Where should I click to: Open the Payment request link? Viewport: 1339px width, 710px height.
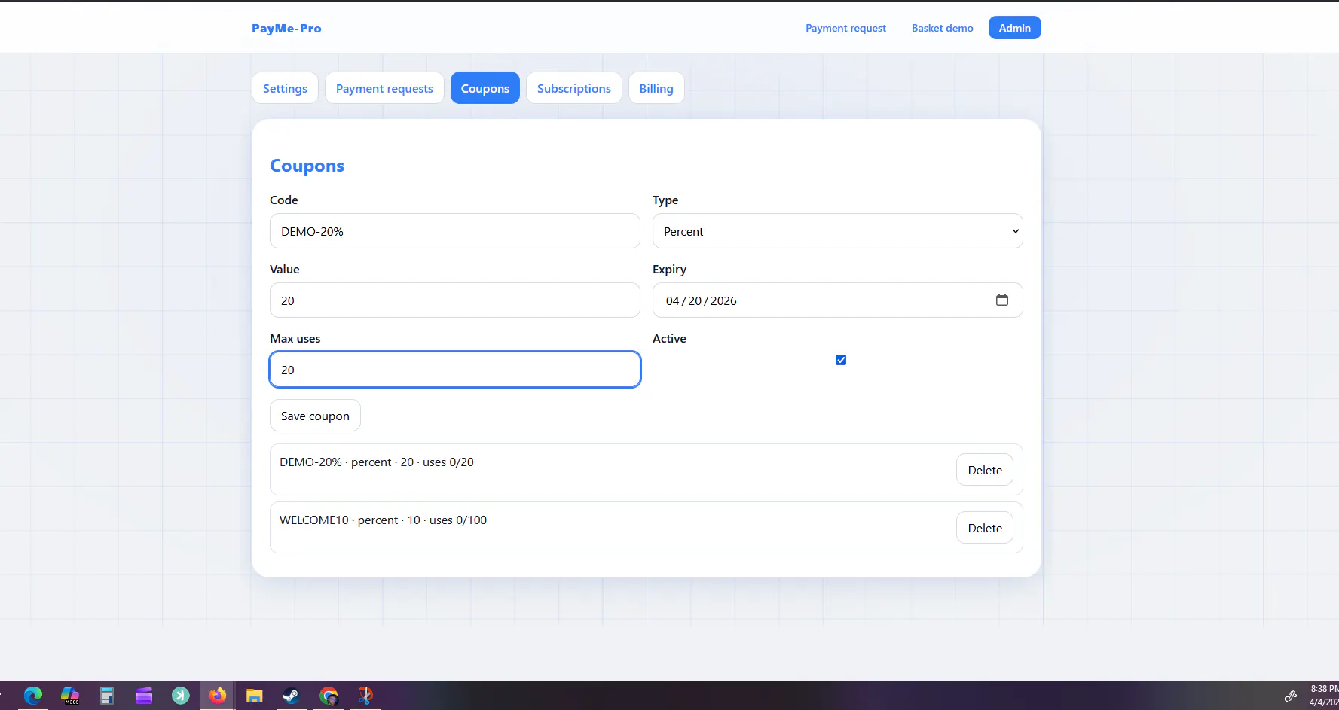point(845,28)
